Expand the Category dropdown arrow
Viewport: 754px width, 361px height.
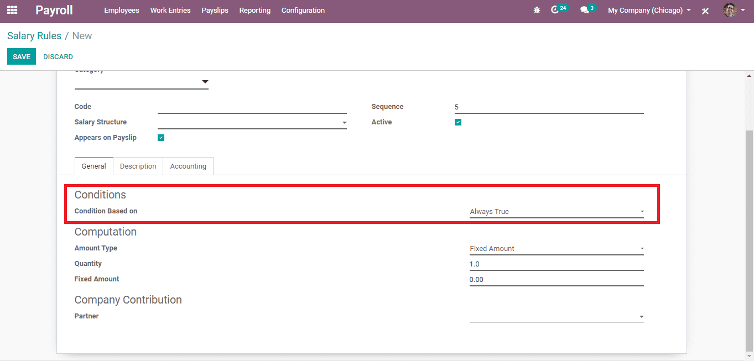click(205, 82)
